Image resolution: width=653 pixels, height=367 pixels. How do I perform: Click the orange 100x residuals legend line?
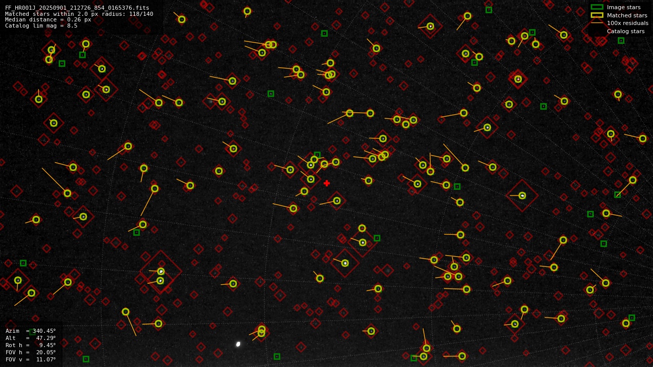tap(597, 23)
